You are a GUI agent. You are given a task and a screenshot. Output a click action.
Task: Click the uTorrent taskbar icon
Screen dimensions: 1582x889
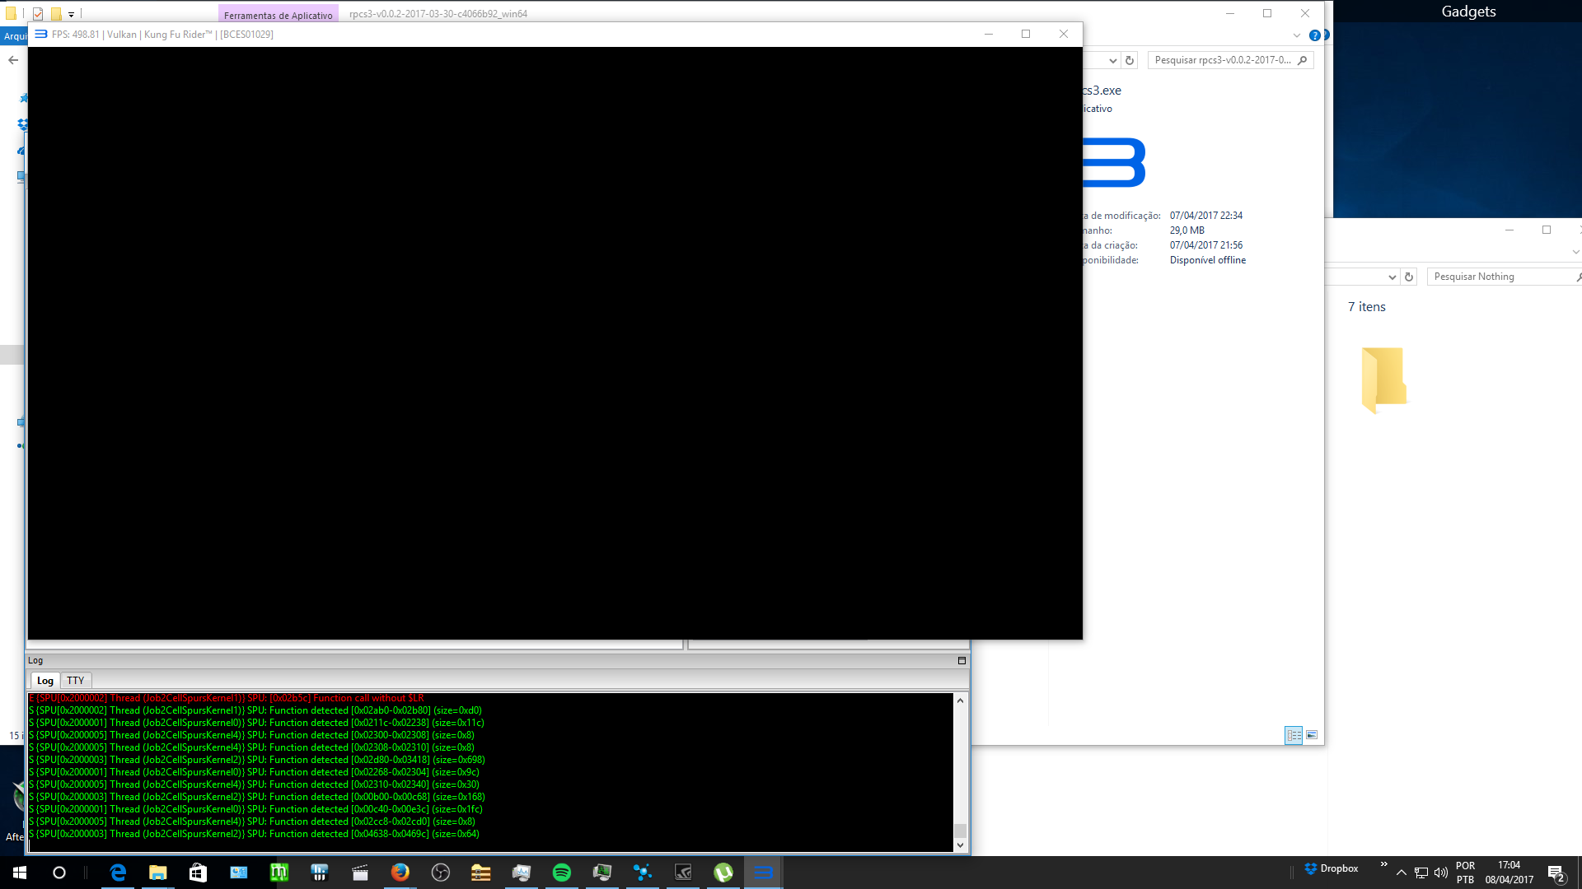tap(723, 873)
